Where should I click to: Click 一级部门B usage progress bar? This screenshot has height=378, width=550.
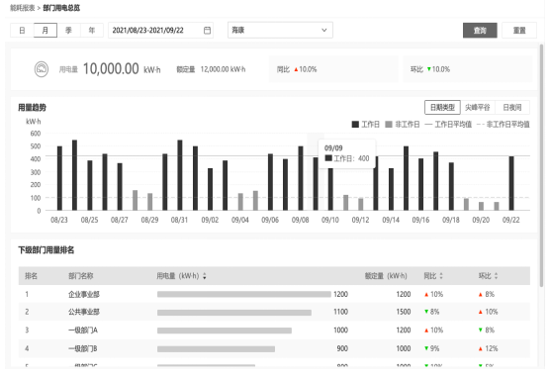tap(216, 349)
